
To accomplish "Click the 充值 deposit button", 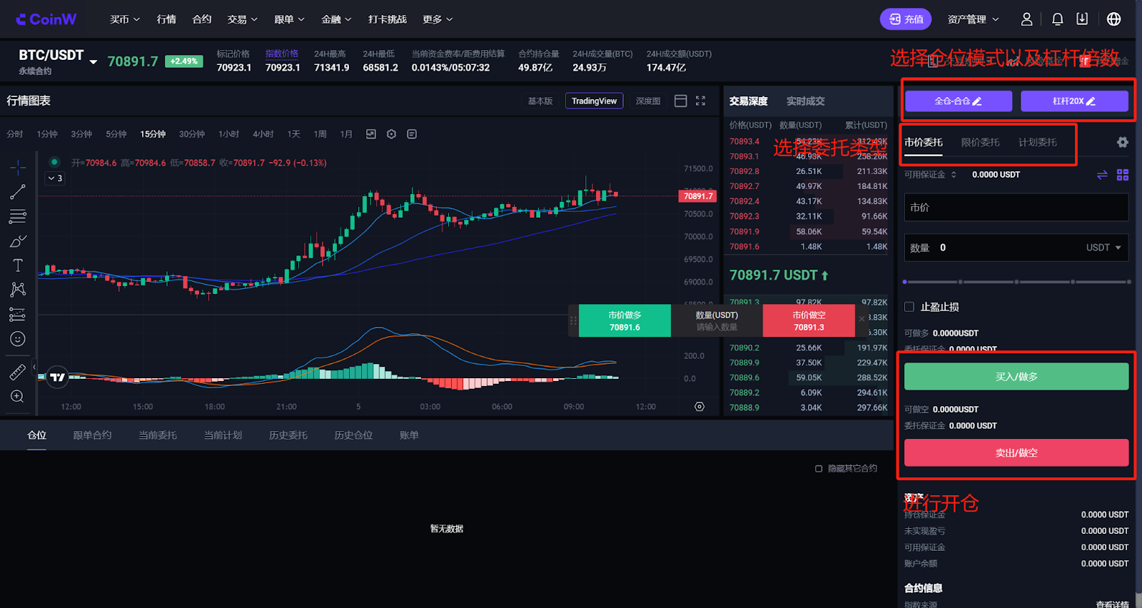I will click(906, 19).
